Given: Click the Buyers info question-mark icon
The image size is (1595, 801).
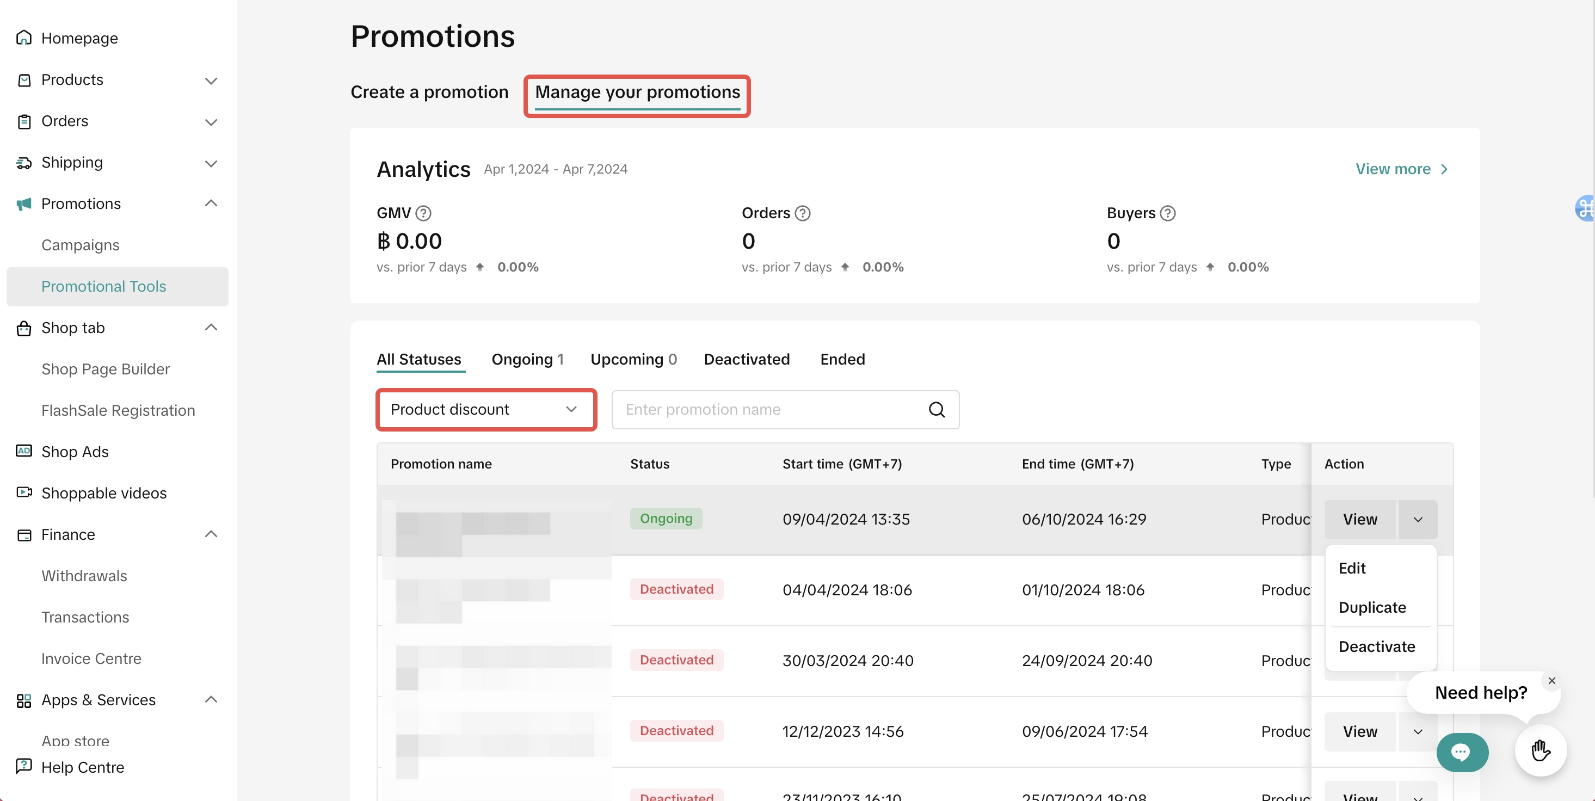Looking at the screenshot, I should coord(1167,213).
